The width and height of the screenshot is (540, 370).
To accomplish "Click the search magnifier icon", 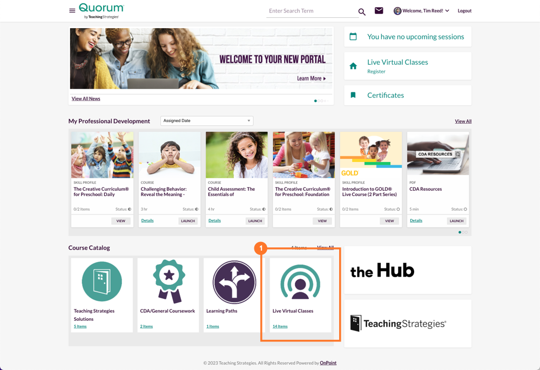I will [362, 12].
